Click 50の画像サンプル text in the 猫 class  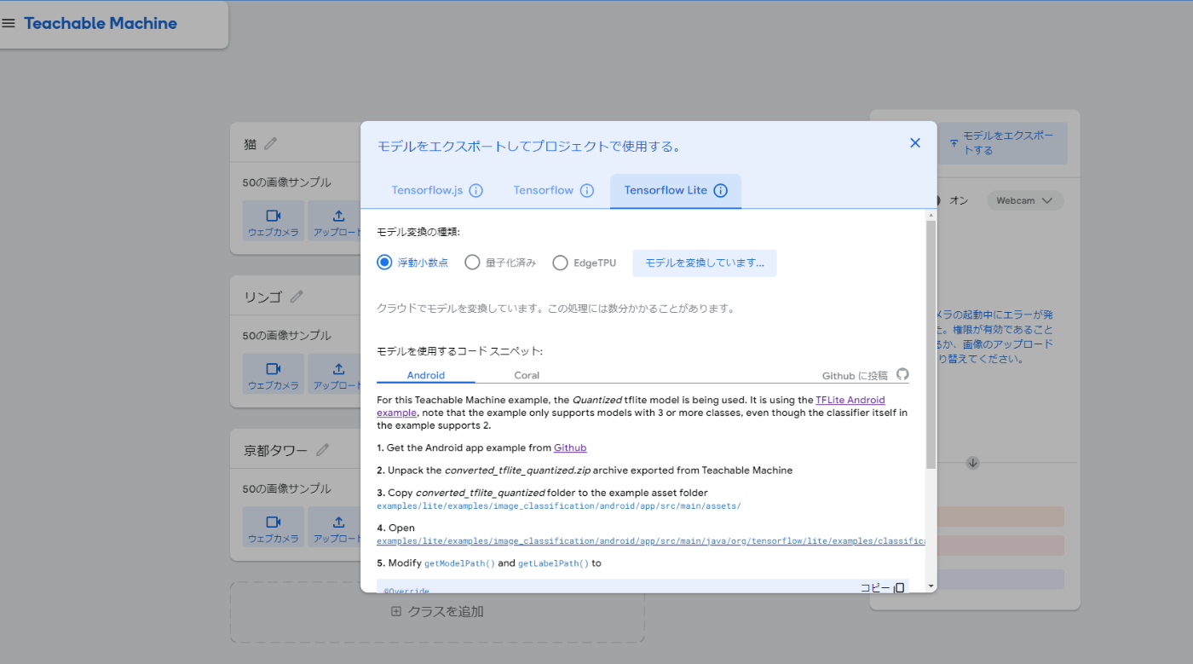point(287,182)
